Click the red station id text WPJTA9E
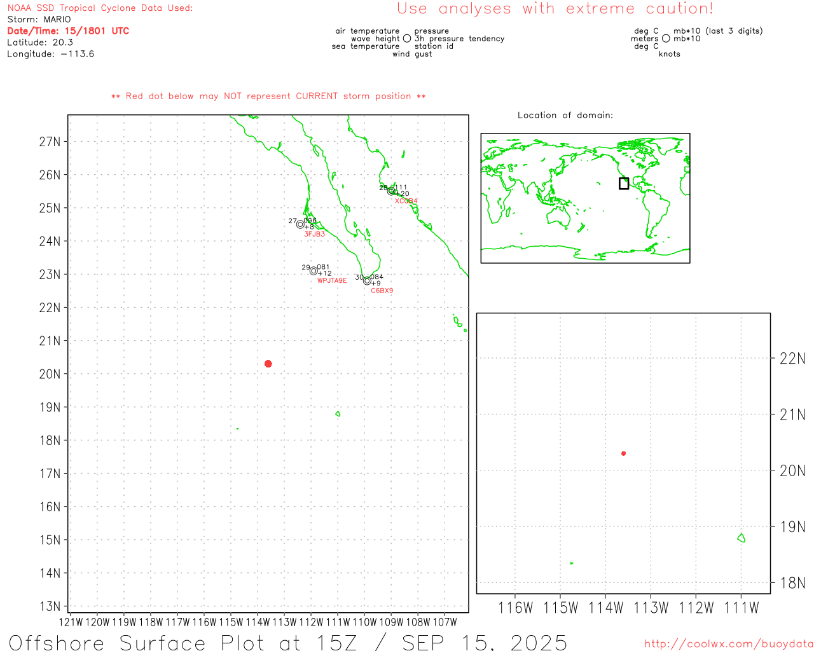This screenshot has width=814, height=651. click(332, 280)
